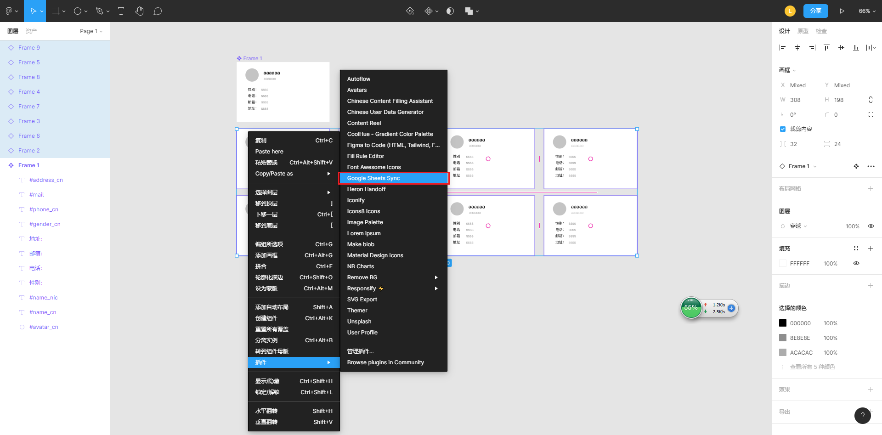Toggle layer visibility eye next to 100%
Image resolution: width=882 pixels, height=435 pixels.
click(x=871, y=226)
